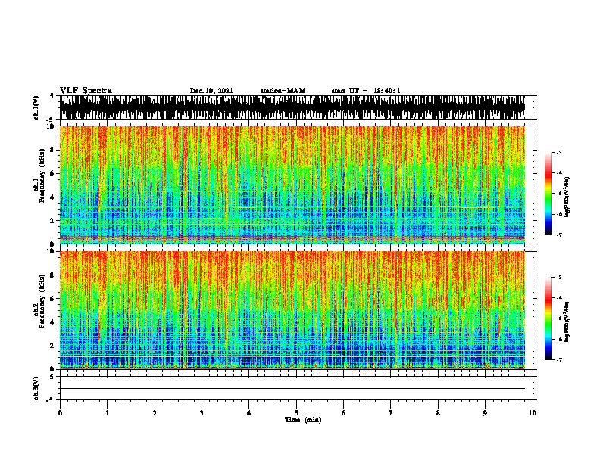Click the date "Dec. 10, 2021"
This screenshot has height=463, width=600.
coord(211,91)
